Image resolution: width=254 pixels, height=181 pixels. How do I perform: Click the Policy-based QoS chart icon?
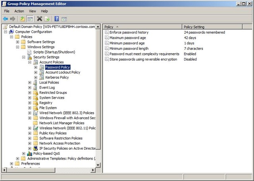click(x=29, y=154)
